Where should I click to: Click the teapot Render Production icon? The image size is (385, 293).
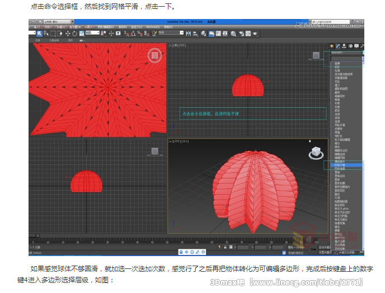[x=255, y=34]
